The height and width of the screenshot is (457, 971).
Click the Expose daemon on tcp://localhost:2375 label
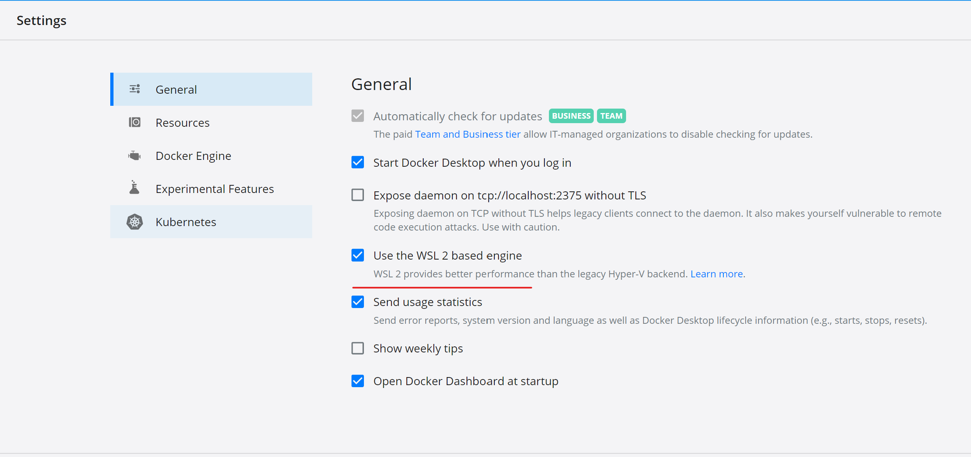click(x=510, y=195)
